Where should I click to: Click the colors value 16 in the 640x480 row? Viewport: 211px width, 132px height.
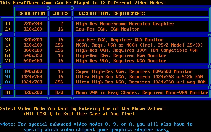click(61, 61)
